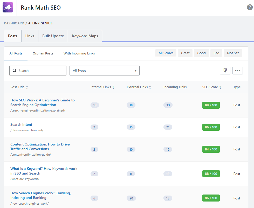Open How Search Engines Work post

pos(40,195)
